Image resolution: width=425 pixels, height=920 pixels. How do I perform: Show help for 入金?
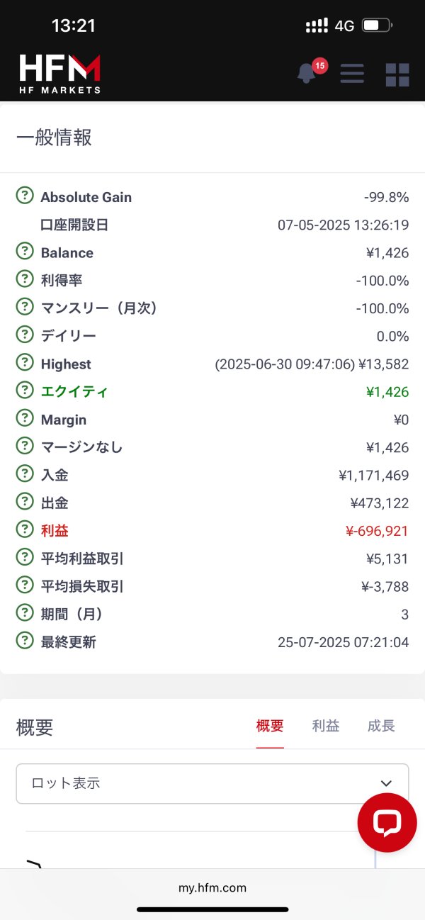pos(25,474)
